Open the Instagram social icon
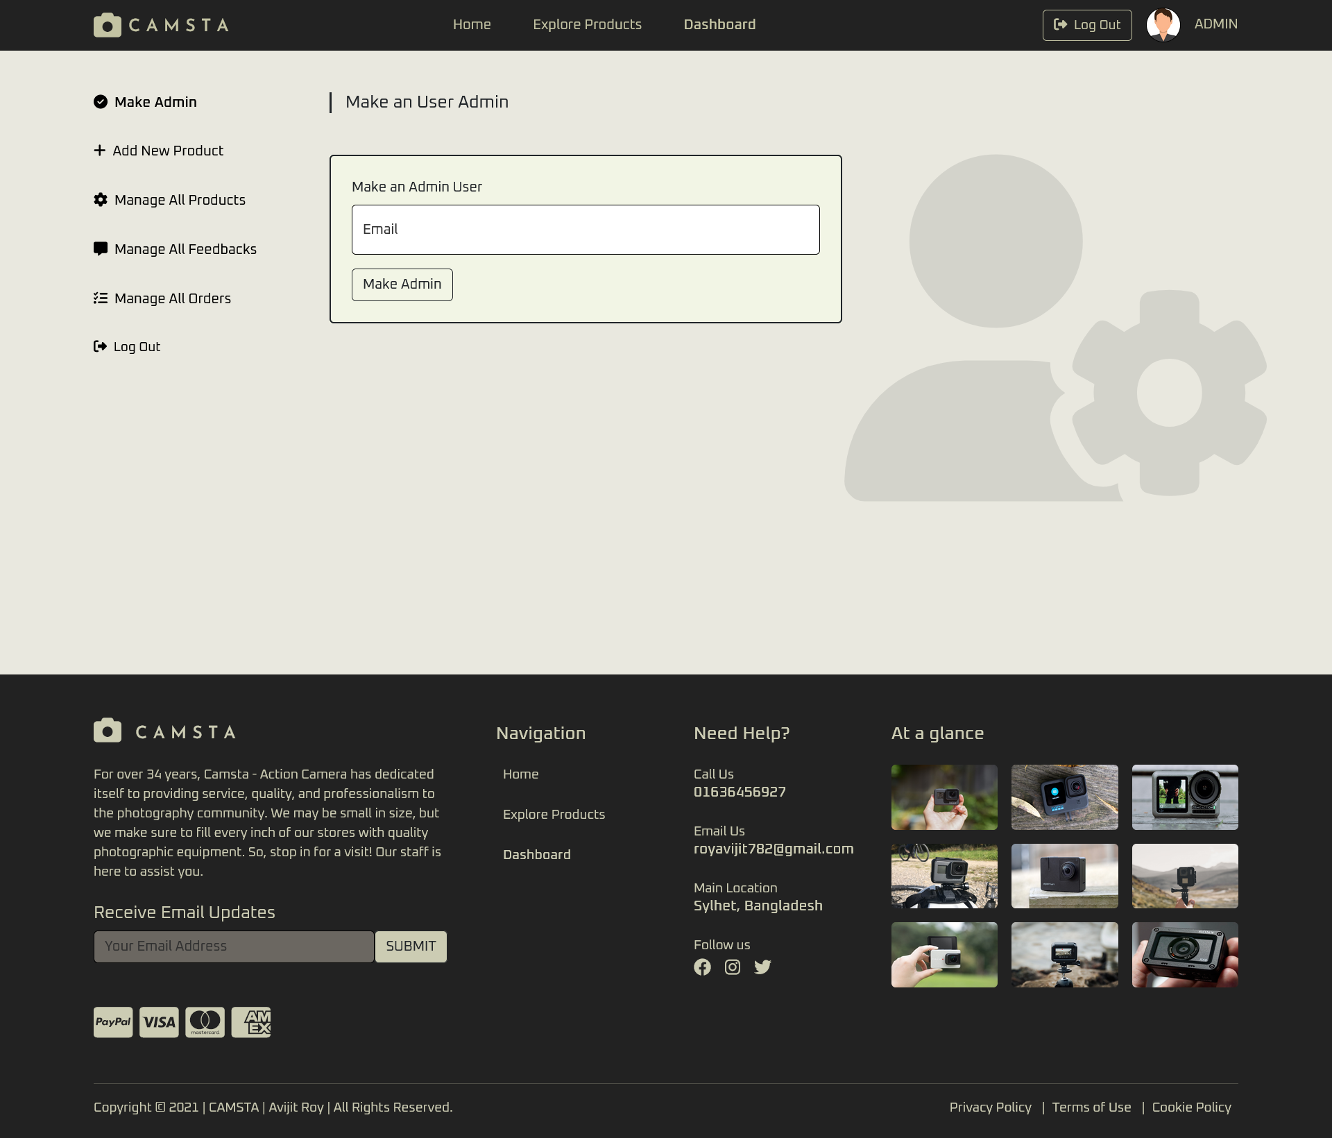The width and height of the screenshot is (1332, 1138). 733,967
